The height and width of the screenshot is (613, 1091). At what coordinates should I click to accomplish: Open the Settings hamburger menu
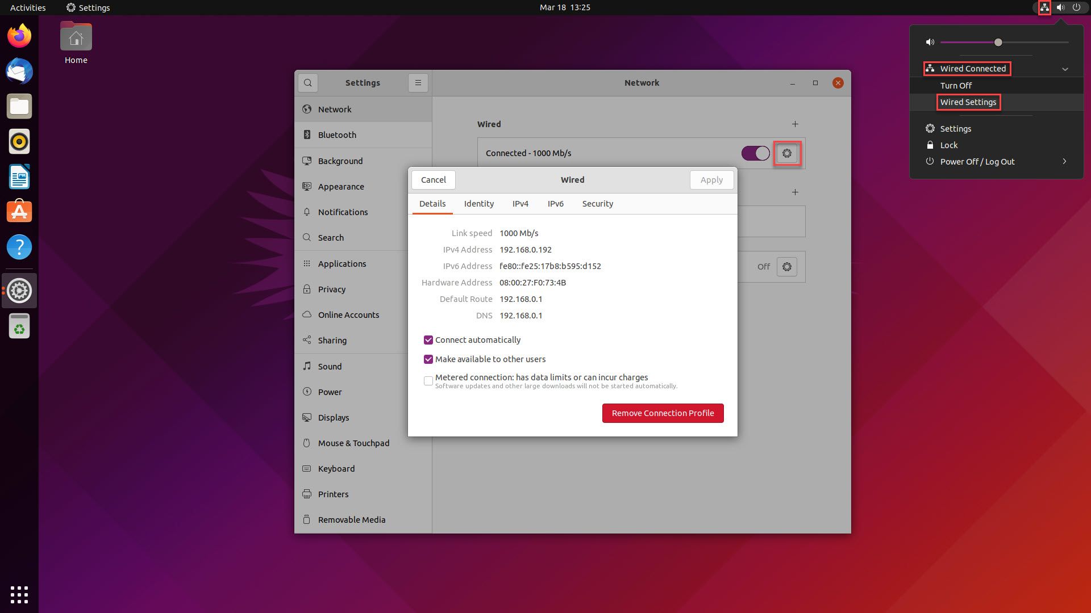[418, 83]
